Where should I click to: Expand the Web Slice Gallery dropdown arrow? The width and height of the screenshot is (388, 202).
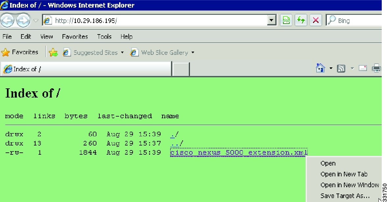pos(193,53)
